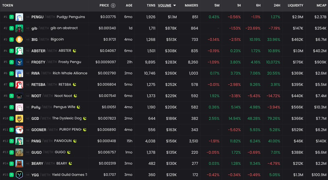The image size is (328, 180).
Task: Click the moon icon next to BEARY
Action: click(71, 163)
